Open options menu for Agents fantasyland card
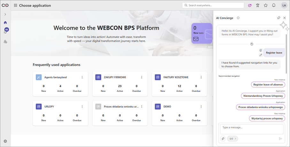Viewport: 290px width, 147px height. pyautogui.click(x=82, y=77)
